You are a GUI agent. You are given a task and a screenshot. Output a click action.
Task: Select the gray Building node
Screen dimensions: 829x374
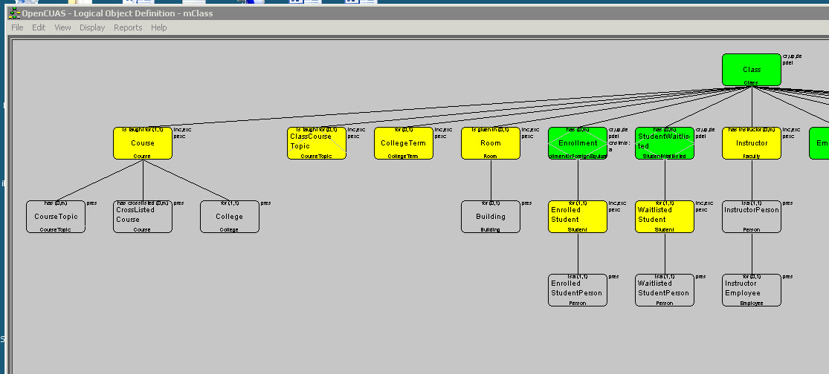click(491, 216)
